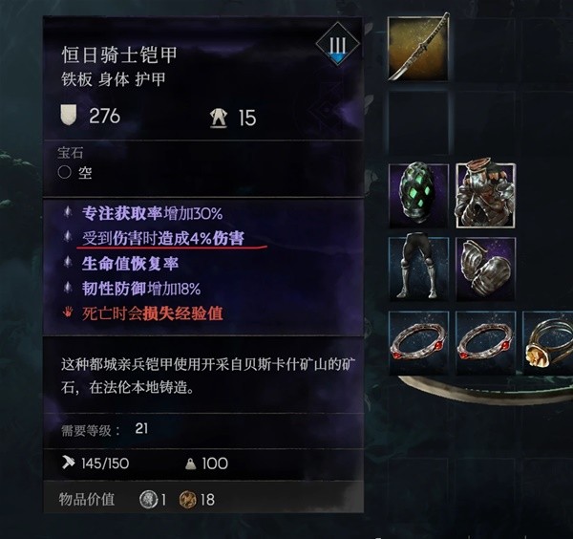Click the knight chest armor item
573x539 pixels.
click(x=485, y=196)
